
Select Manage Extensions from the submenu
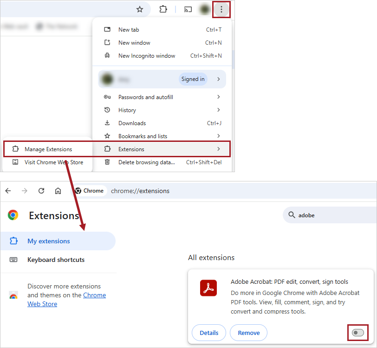[48, 149]
